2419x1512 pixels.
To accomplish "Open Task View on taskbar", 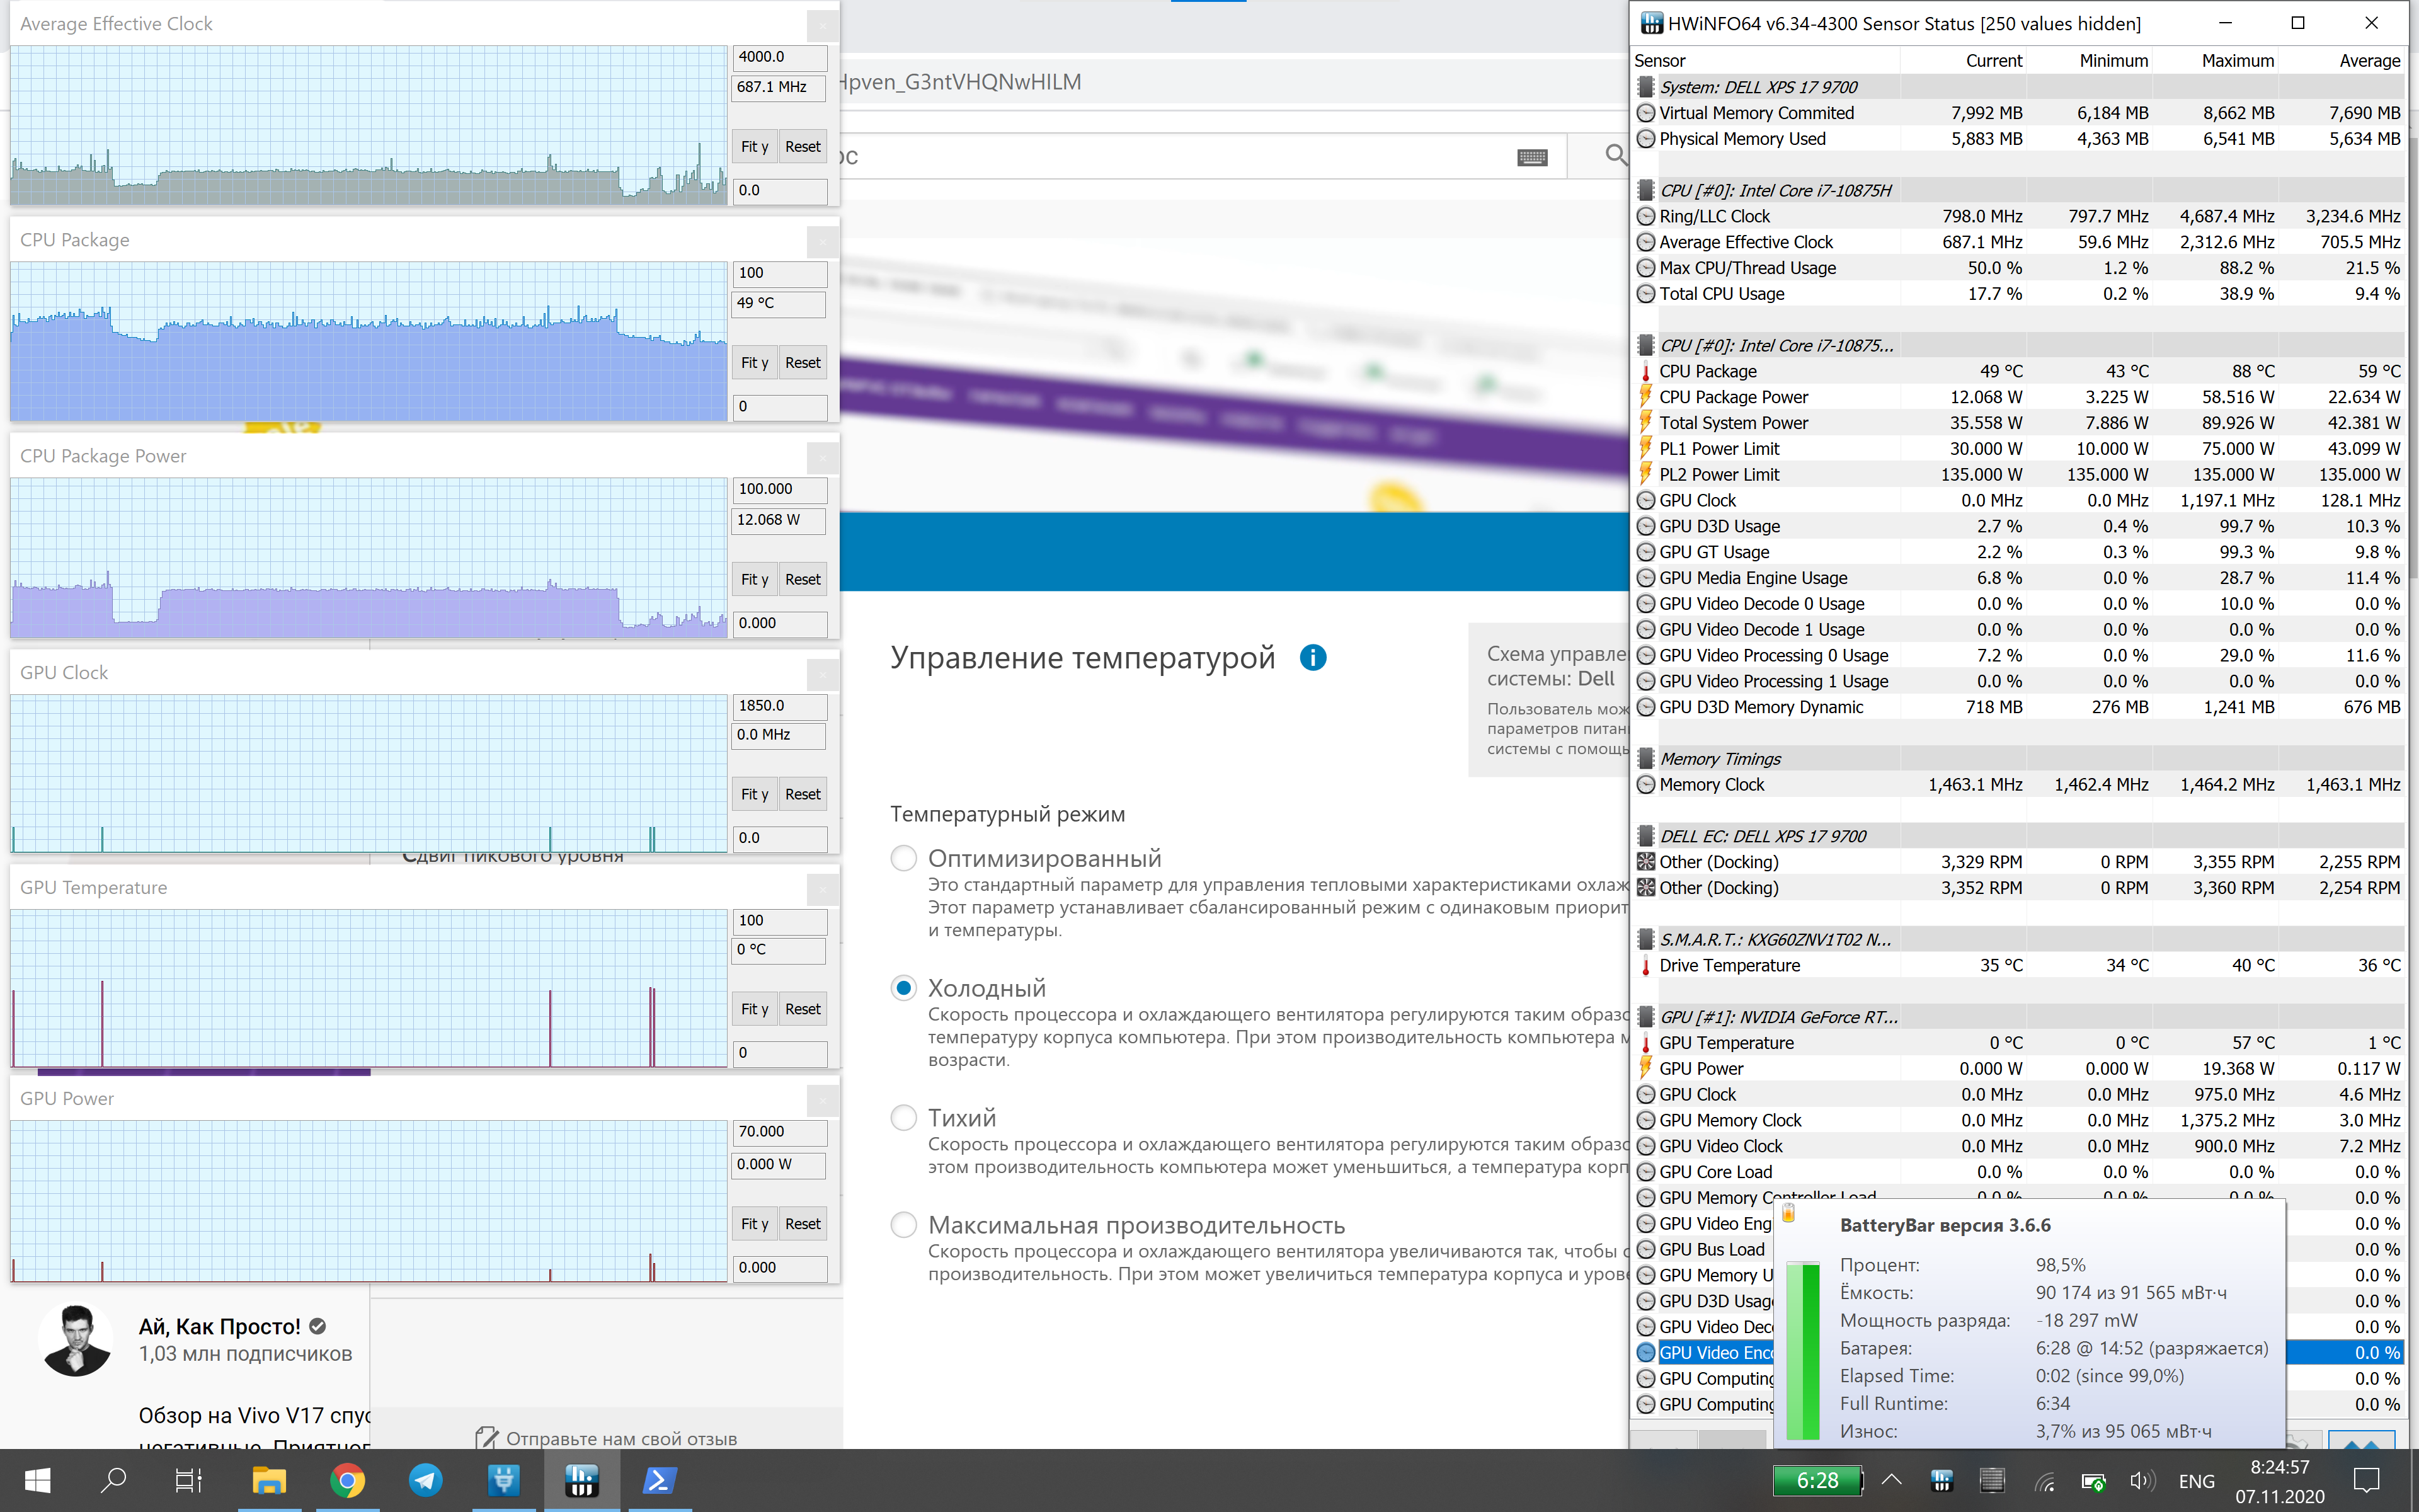I will click(x=189, y=1480).
